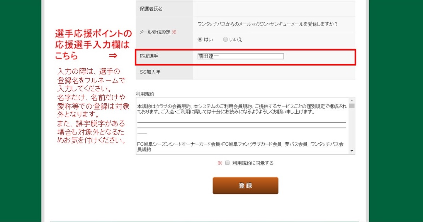The image size is (423, 222).
Task: Click the red asterisk beside メール受信設定
Action: pos(174,32)
